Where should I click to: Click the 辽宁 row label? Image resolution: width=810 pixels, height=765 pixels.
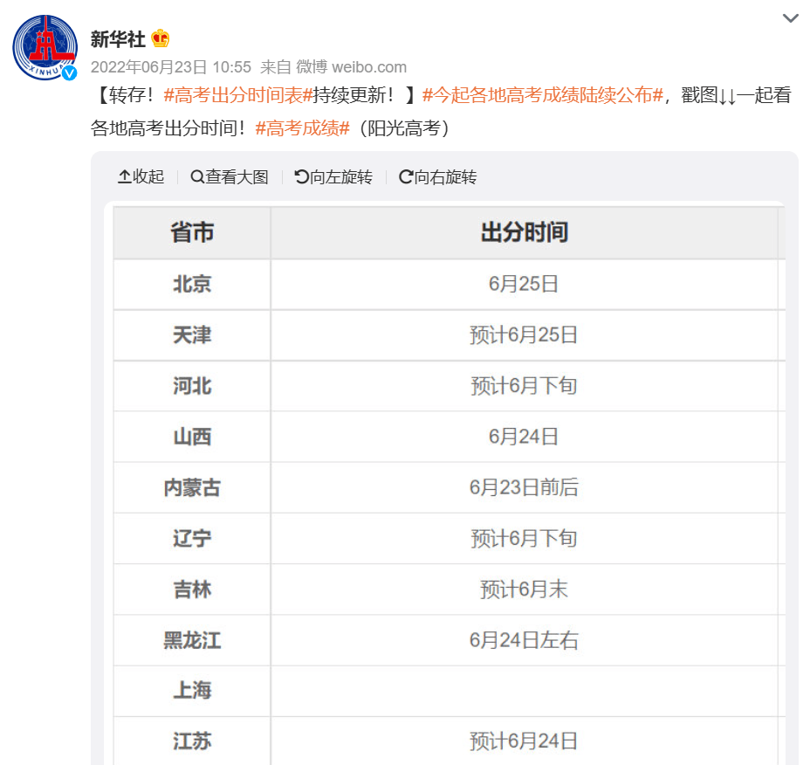192,539
